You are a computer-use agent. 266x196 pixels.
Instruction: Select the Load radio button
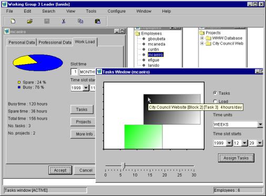pos(215,101)
